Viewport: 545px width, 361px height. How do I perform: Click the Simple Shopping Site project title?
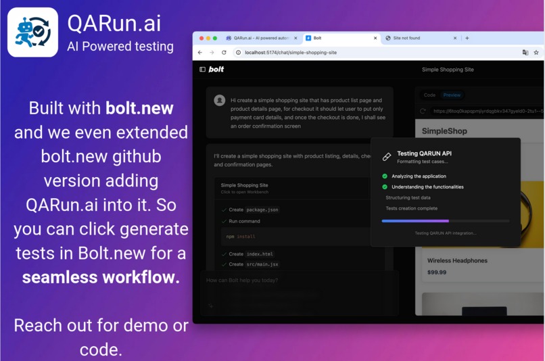point(448,70)
